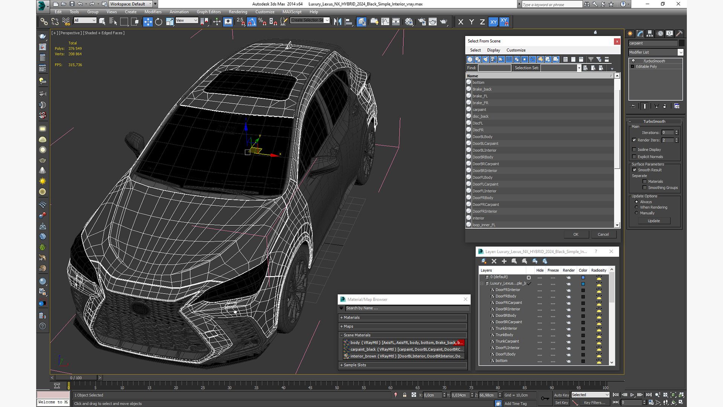The width and height of the screenshot is (723, 407).
Task: Toggle Display Geometry filter in Select From Scene
Action: (470, 59)
